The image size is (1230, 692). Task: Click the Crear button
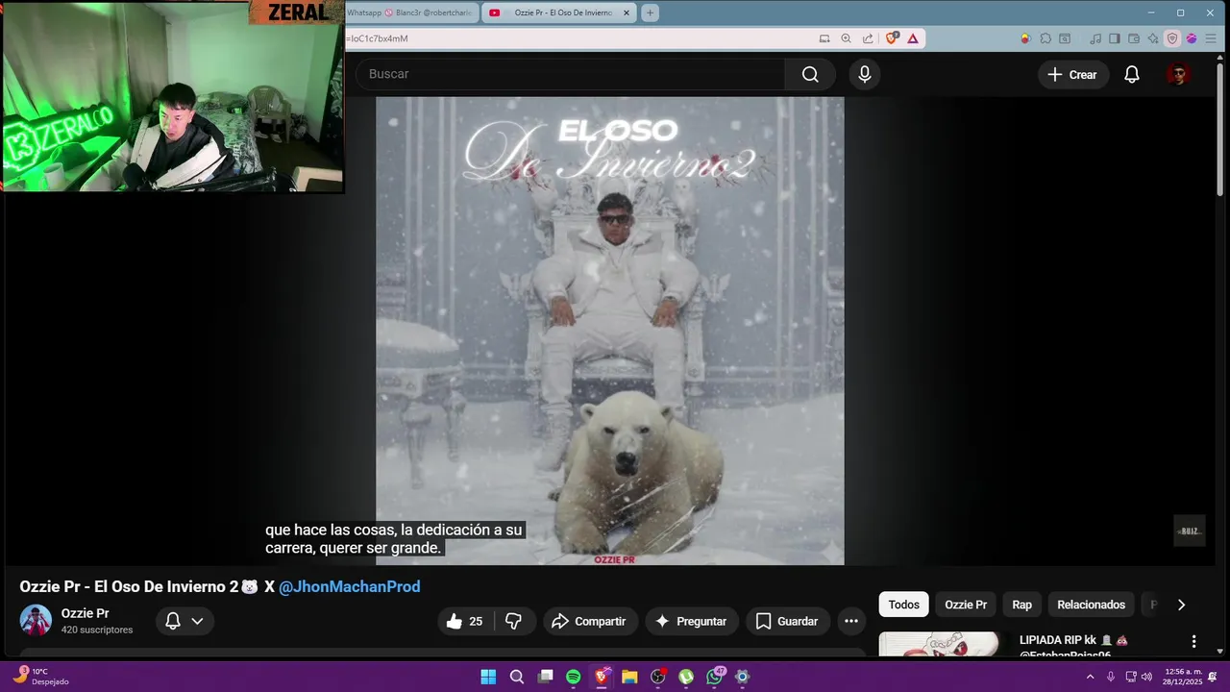[x=1072, y=74]
